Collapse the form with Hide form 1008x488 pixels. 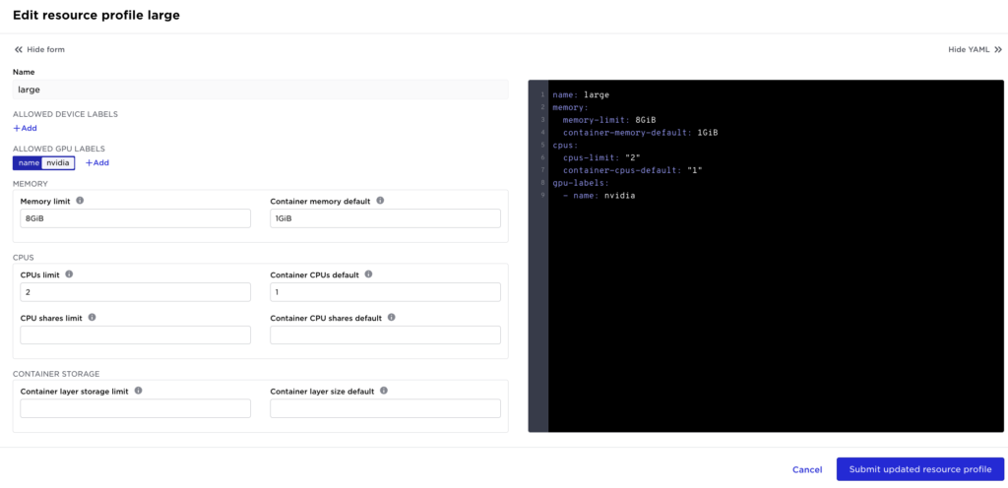pos(39,49)
